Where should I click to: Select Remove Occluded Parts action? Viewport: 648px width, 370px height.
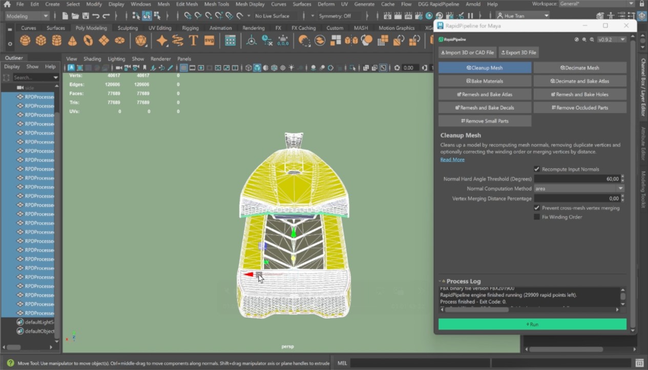click(580, 108)
